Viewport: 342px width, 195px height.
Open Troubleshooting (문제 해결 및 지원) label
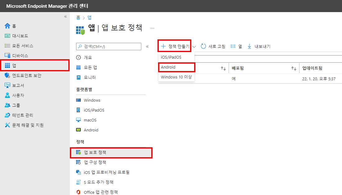28,125
